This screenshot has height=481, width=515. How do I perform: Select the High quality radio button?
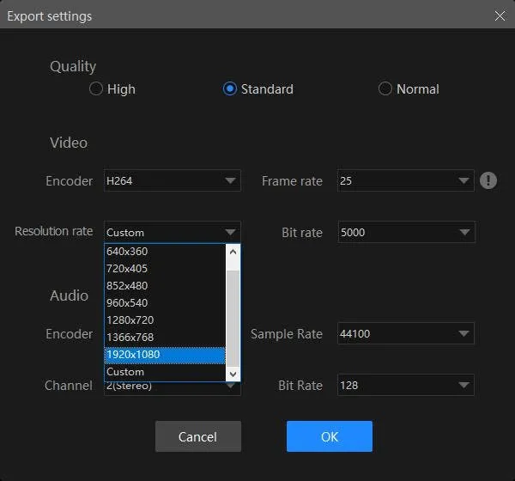(96, 89)
